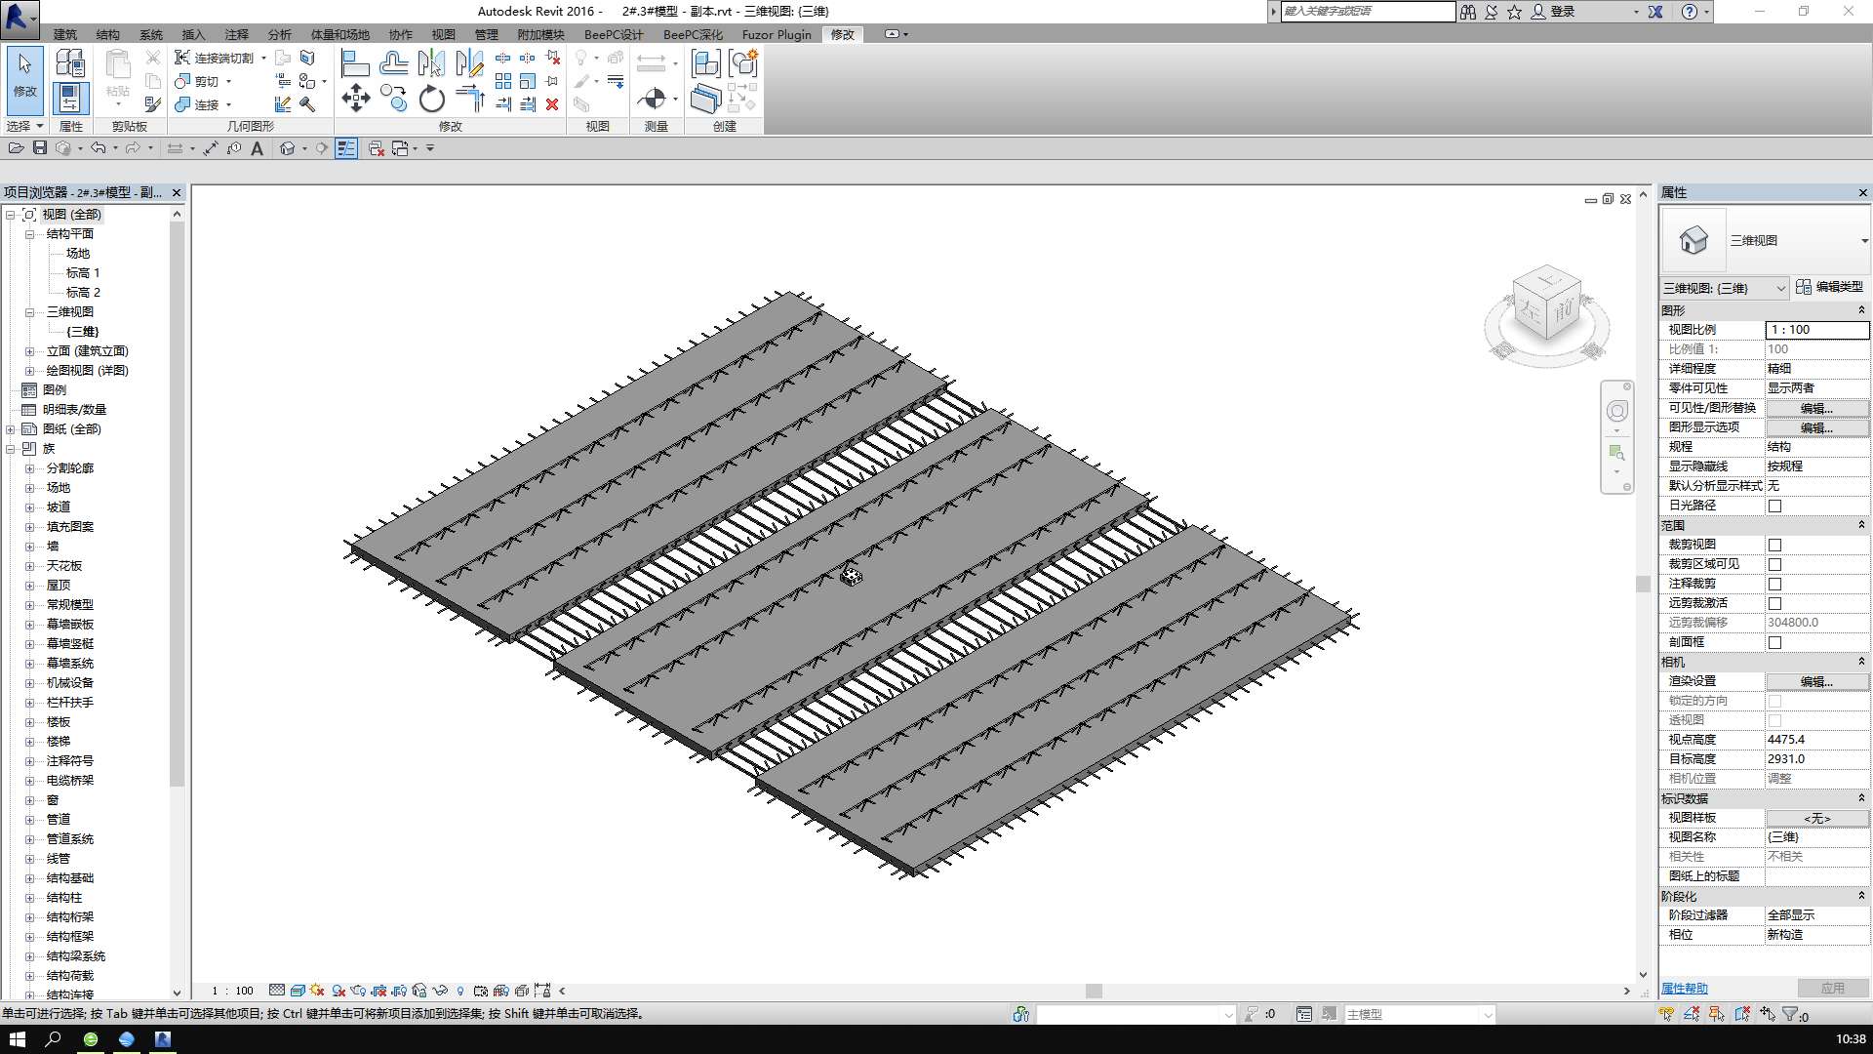Enable the 裁剪视图 checkbox

tap(1774, 545)
